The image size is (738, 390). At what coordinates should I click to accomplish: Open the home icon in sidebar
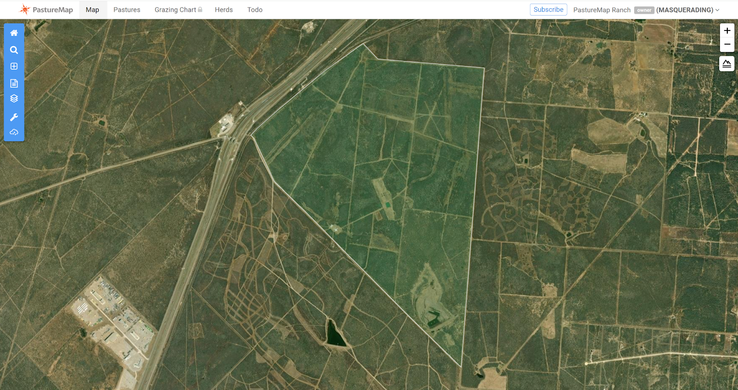point(14,33)
